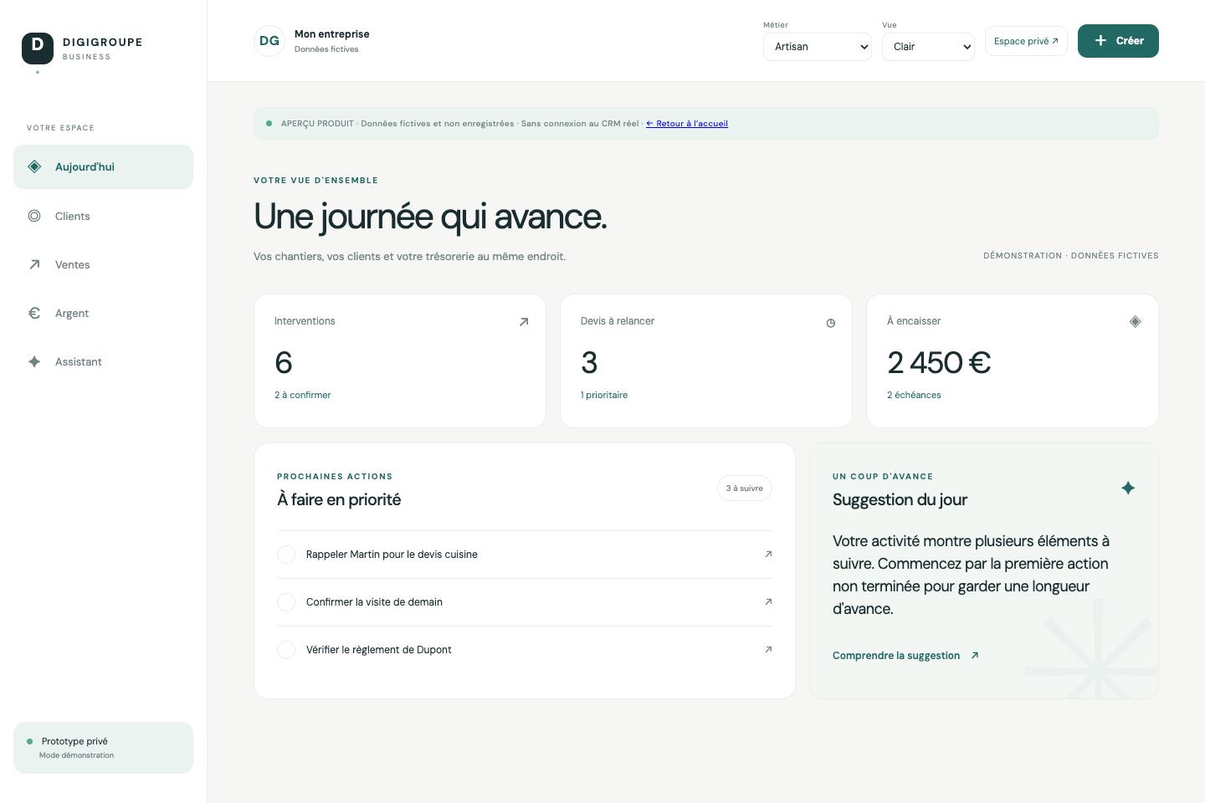Open arrow for Vérifier le règlement task
This screenshot has height=803, width=1205.
tap(768, 649)
